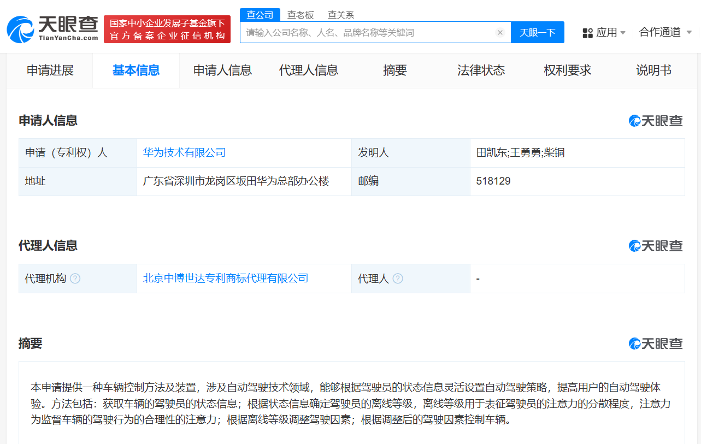Click the 天眼查 watermark icon beside 代理人信息
Viewport: 701px width, 444px height.
click(x=634, y=246)
